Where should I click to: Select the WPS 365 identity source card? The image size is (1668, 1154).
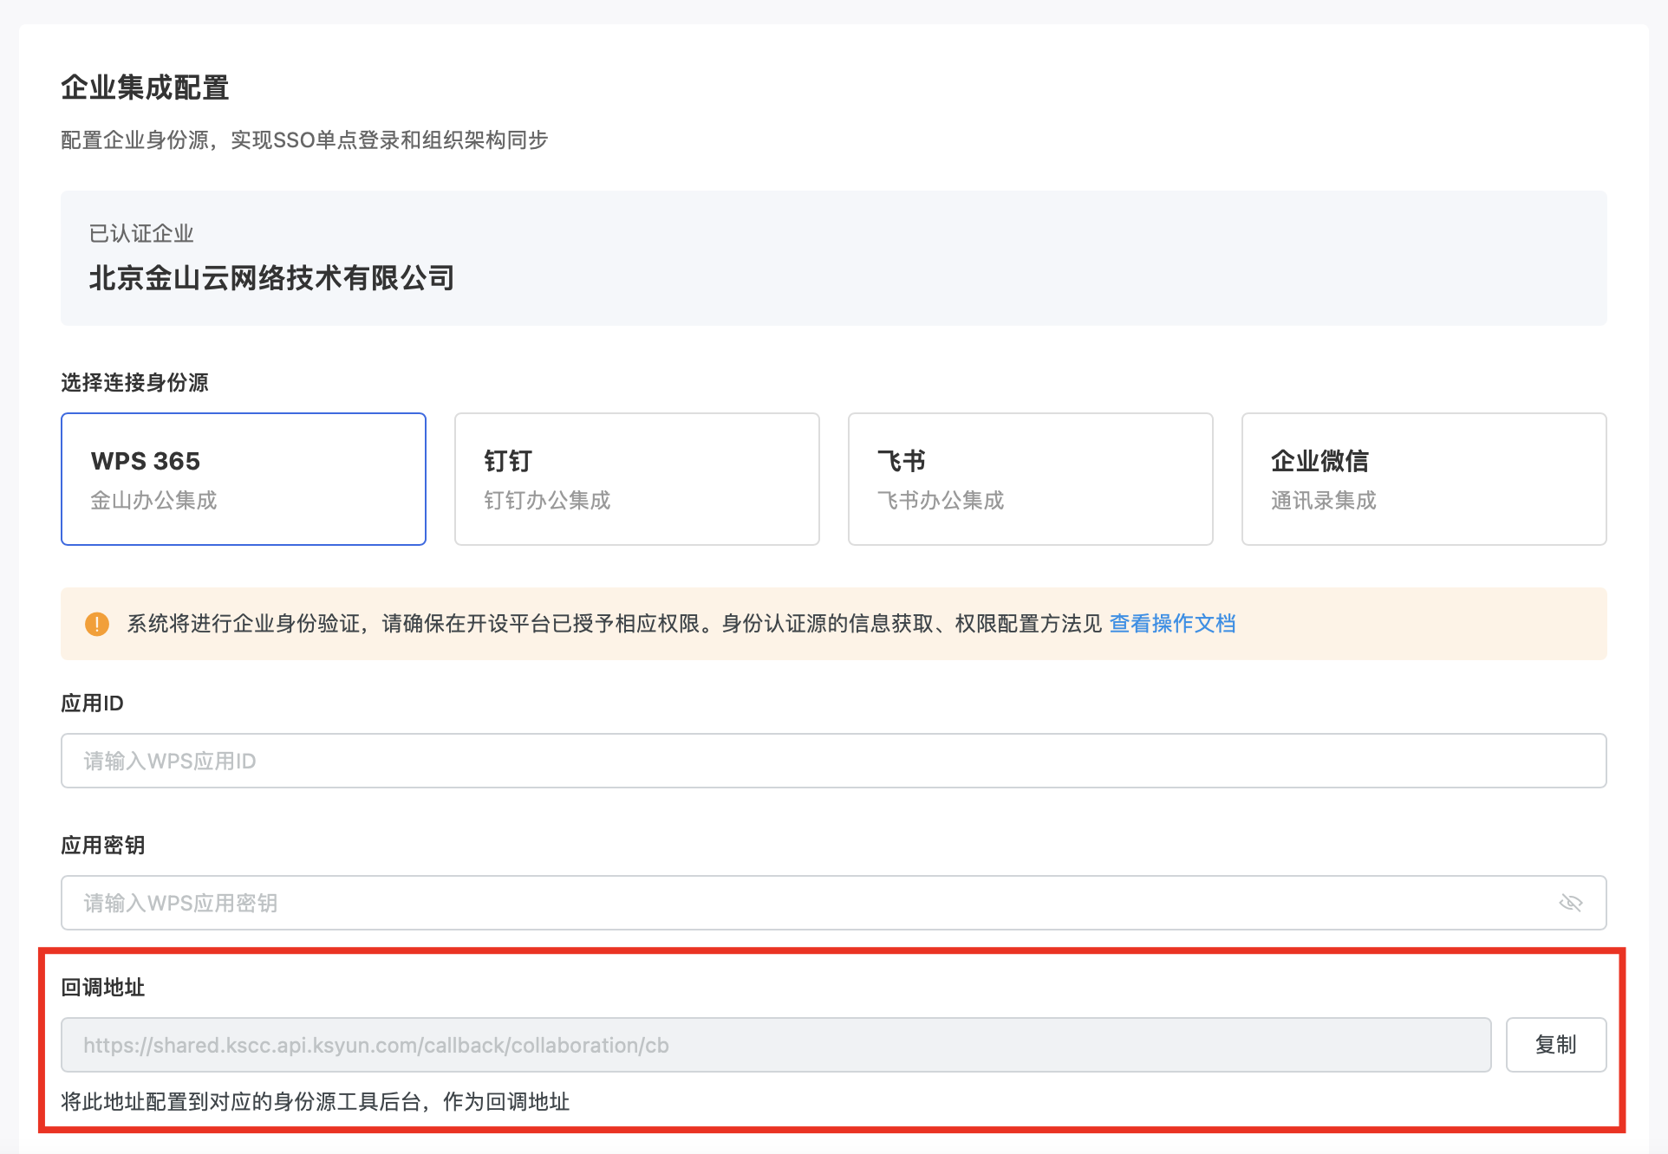point(243,478)
